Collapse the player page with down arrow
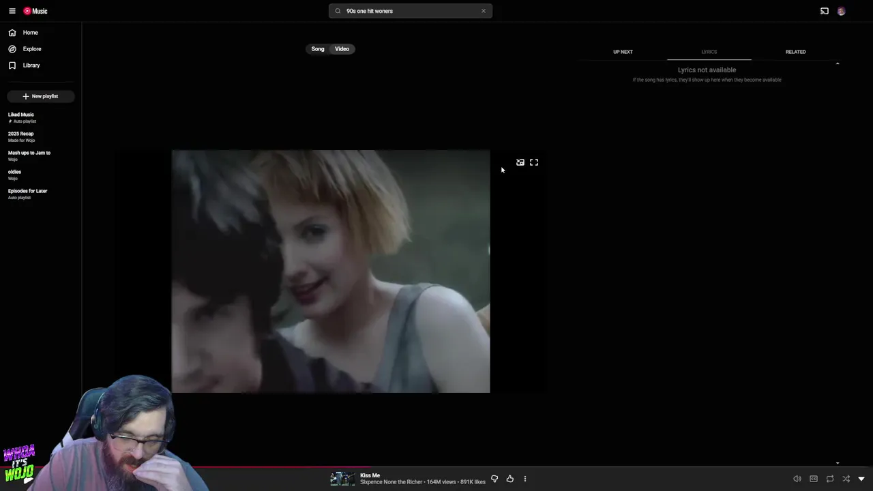Screen dimensions: 873x491 pyautogui.click(x=861, y=479)
